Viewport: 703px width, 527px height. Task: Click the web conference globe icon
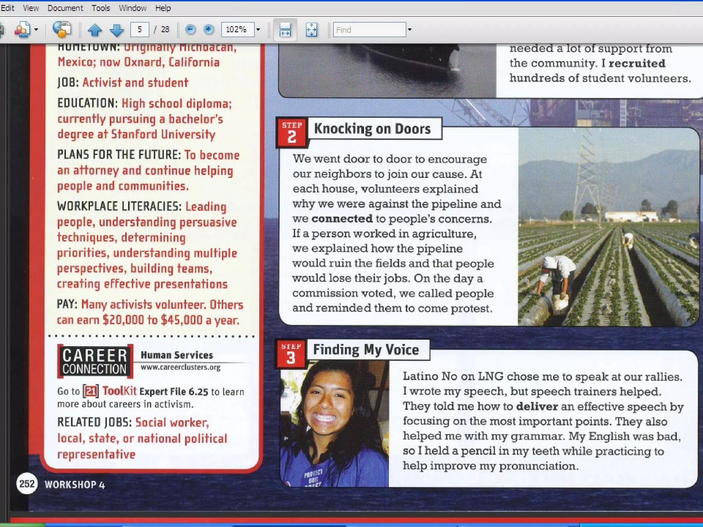click(62, 30)
